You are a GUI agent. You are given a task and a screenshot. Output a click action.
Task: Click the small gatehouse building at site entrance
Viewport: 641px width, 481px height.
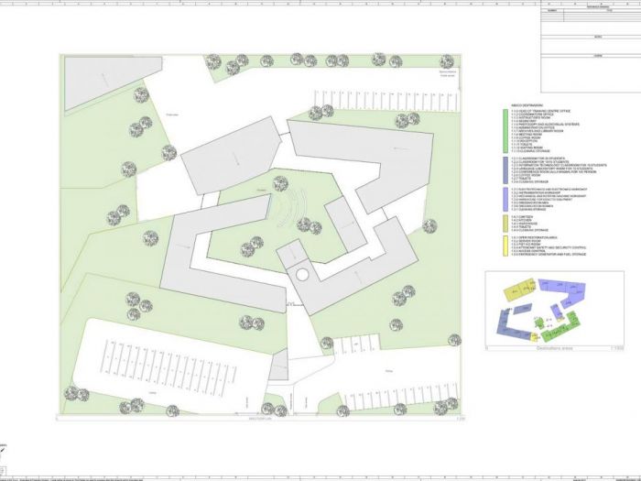tap(278, 365)
